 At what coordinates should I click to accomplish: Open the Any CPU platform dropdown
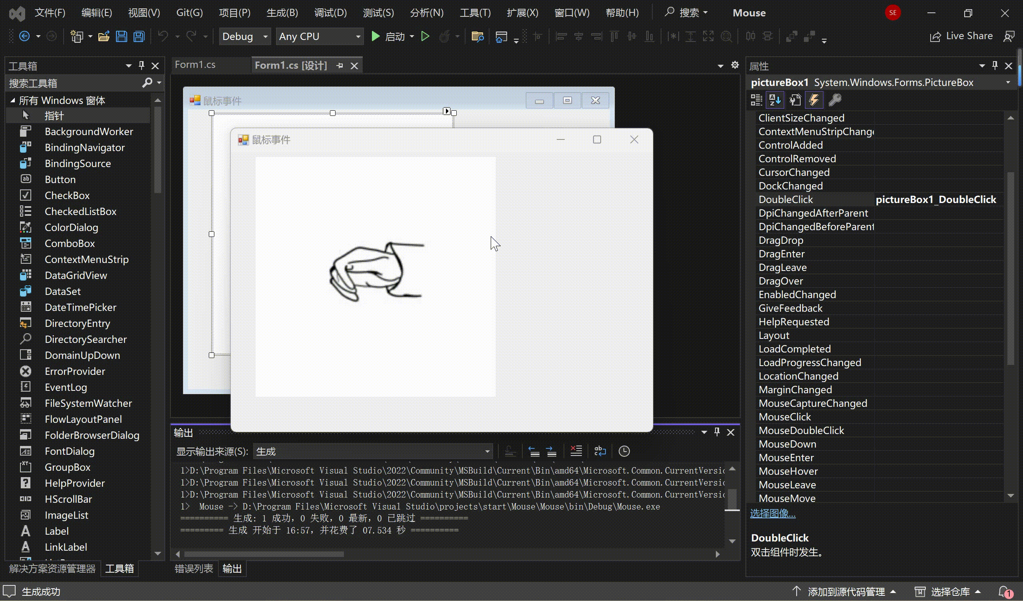(x=319, y=36)
